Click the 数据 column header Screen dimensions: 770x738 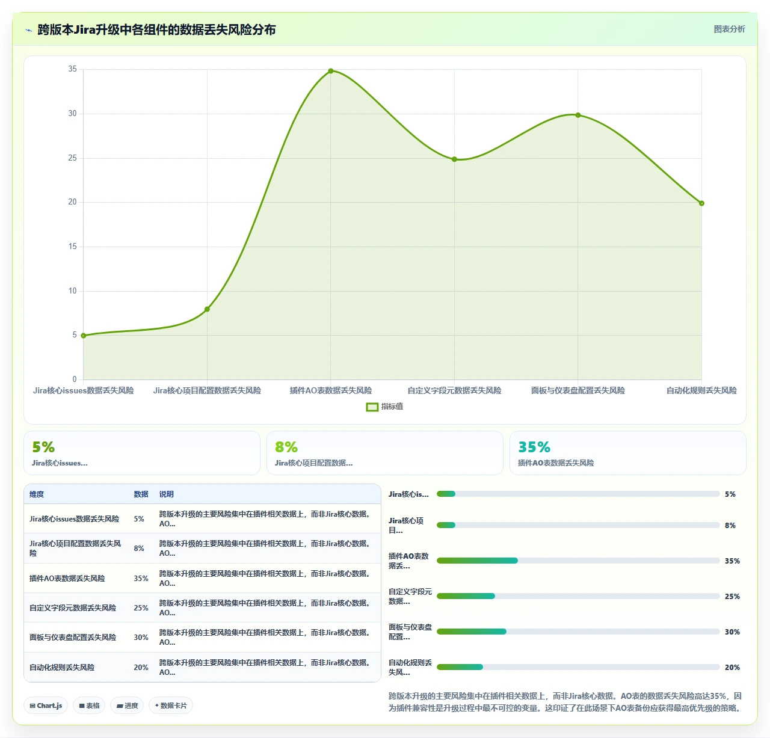pyautogui.click(x=141, y=494)
